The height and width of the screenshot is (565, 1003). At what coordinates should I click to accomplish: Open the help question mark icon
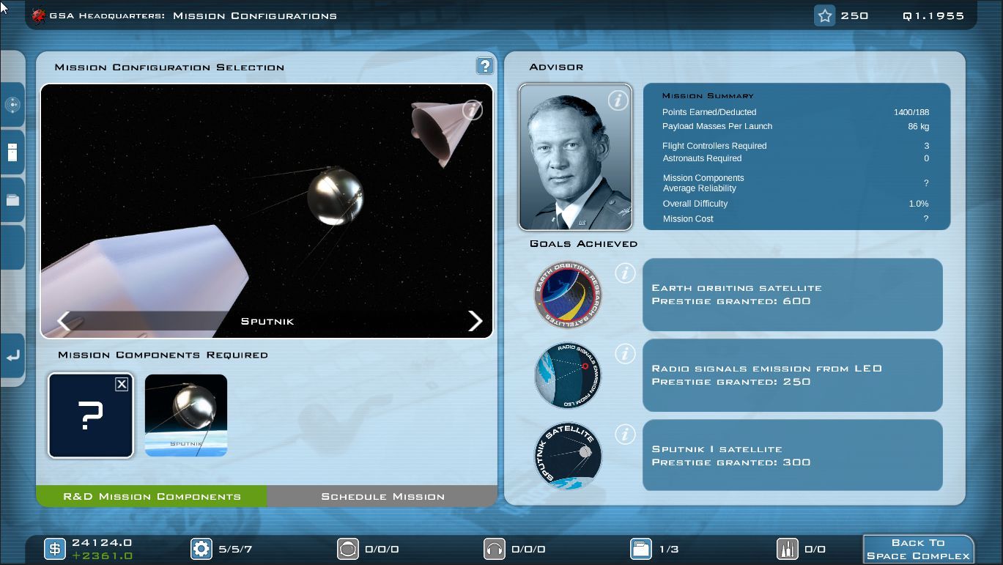pos(484,66)
